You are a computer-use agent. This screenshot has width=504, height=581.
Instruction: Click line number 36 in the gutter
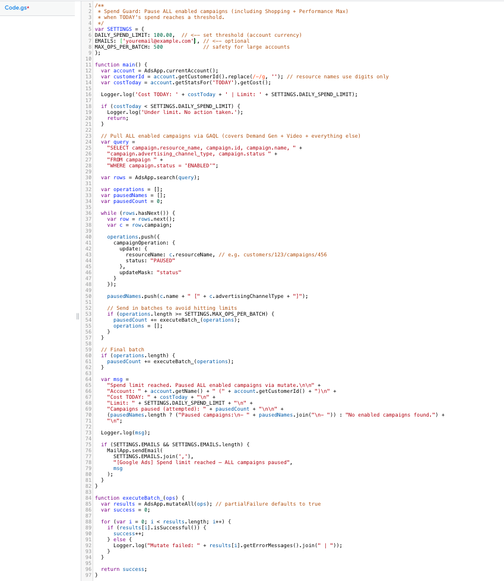point(88,212)
